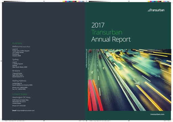Click the 'Annual Report' title text

pos(111,39)
